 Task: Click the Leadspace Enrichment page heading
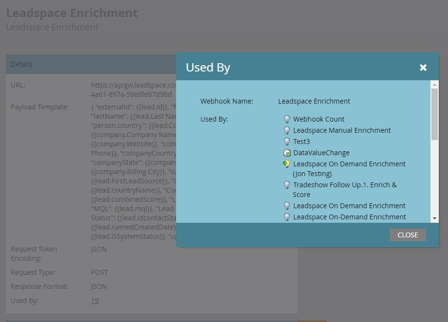click(72, 13)
